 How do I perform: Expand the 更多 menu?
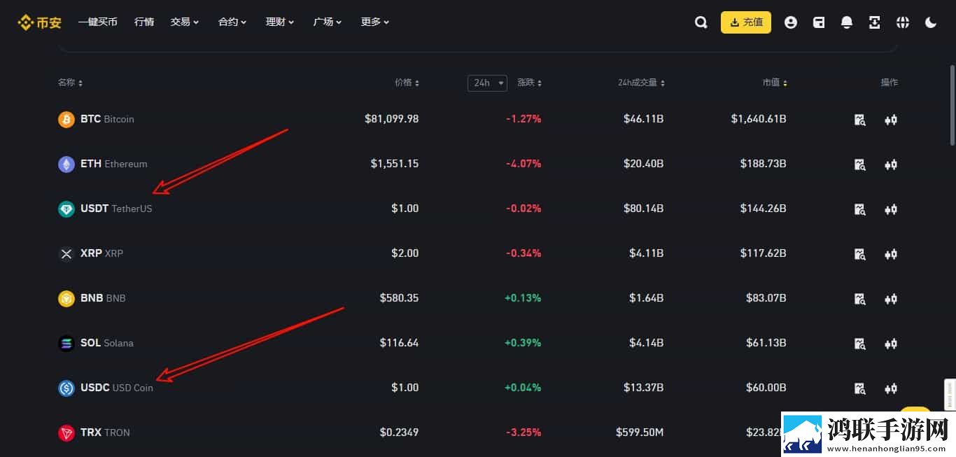point(375,22)
